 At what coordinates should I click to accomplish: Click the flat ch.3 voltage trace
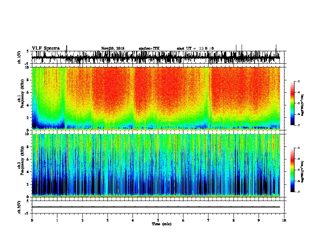156,207
